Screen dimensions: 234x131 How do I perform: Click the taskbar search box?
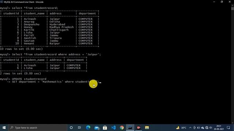(38, 128)
